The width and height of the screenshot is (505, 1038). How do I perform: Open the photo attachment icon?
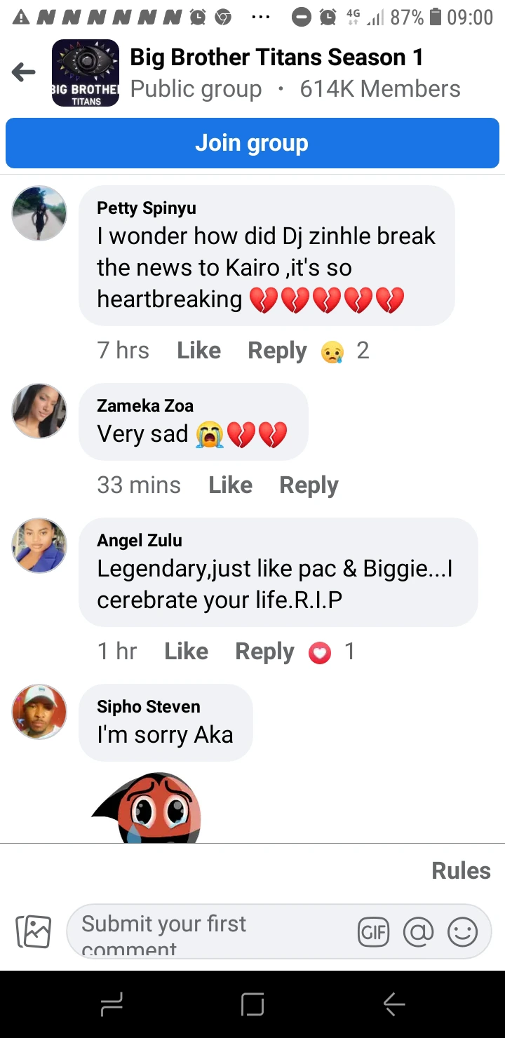click(34, 932)
